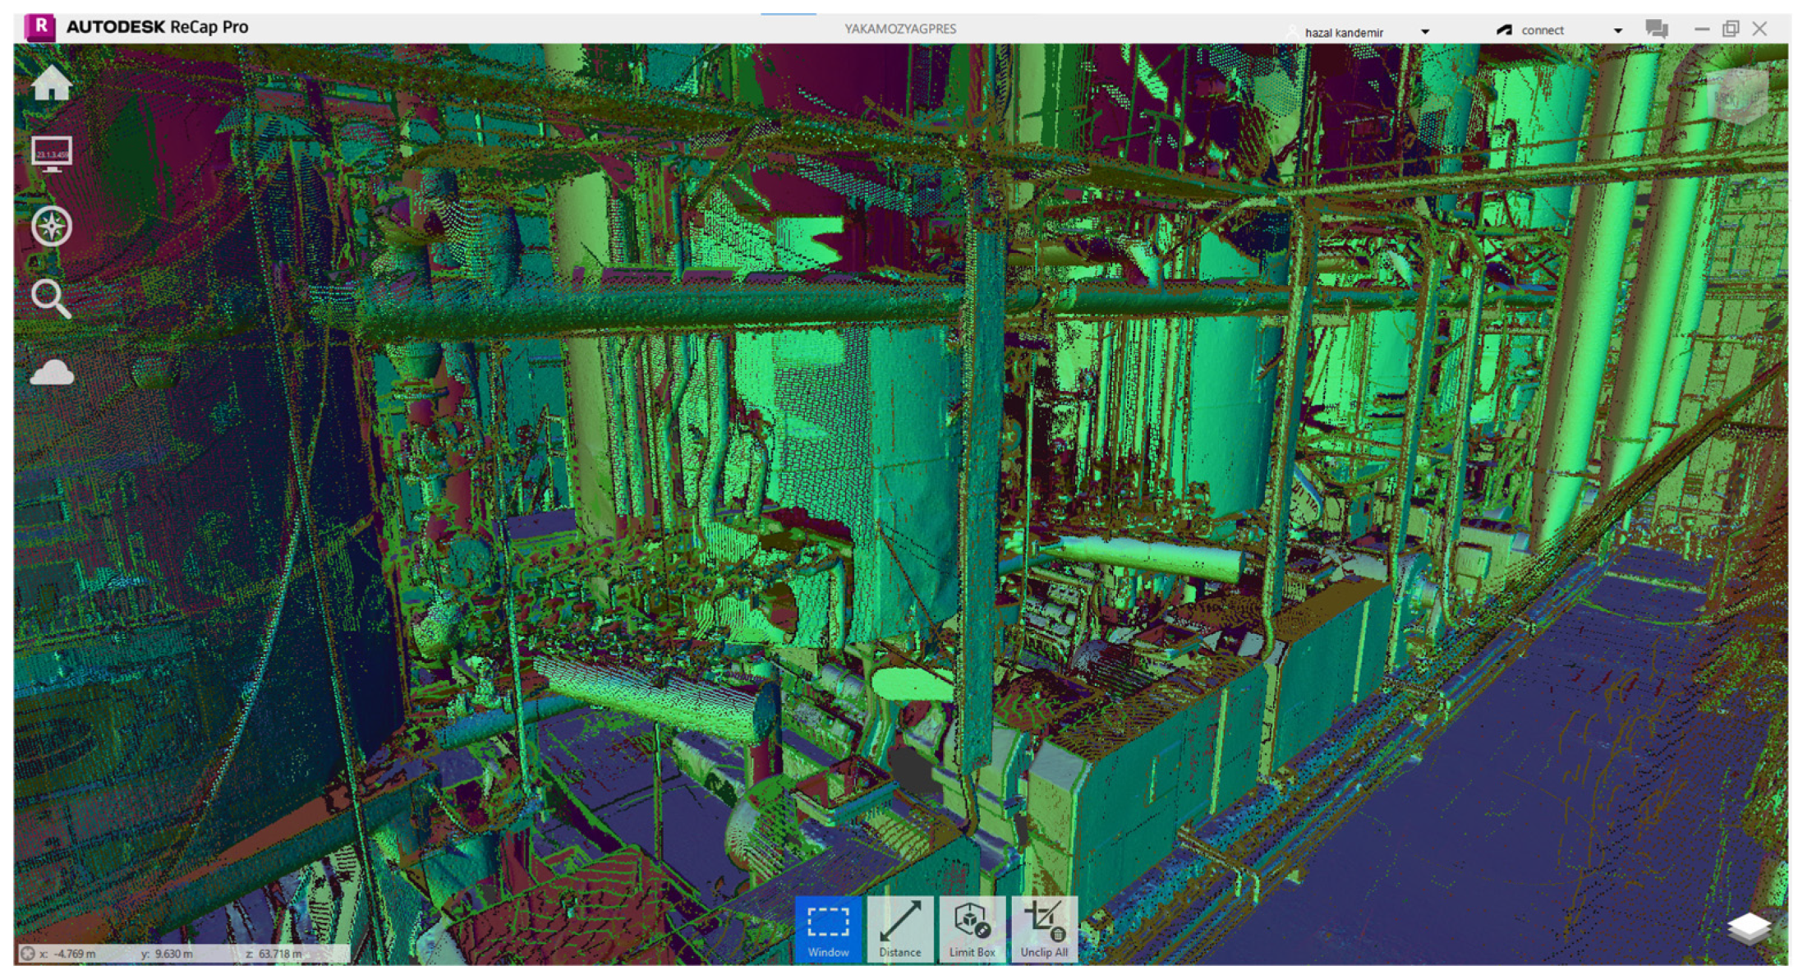Enable the Limit Box tool
The height and width of the screenshot is (975, 1798).
pyautogui.click(x=972, y=929)
